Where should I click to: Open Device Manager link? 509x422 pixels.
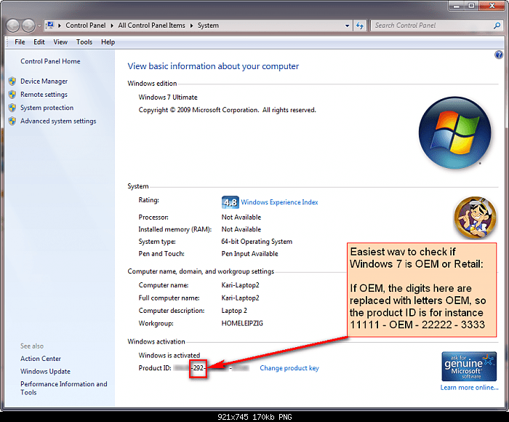click(44, 81)
